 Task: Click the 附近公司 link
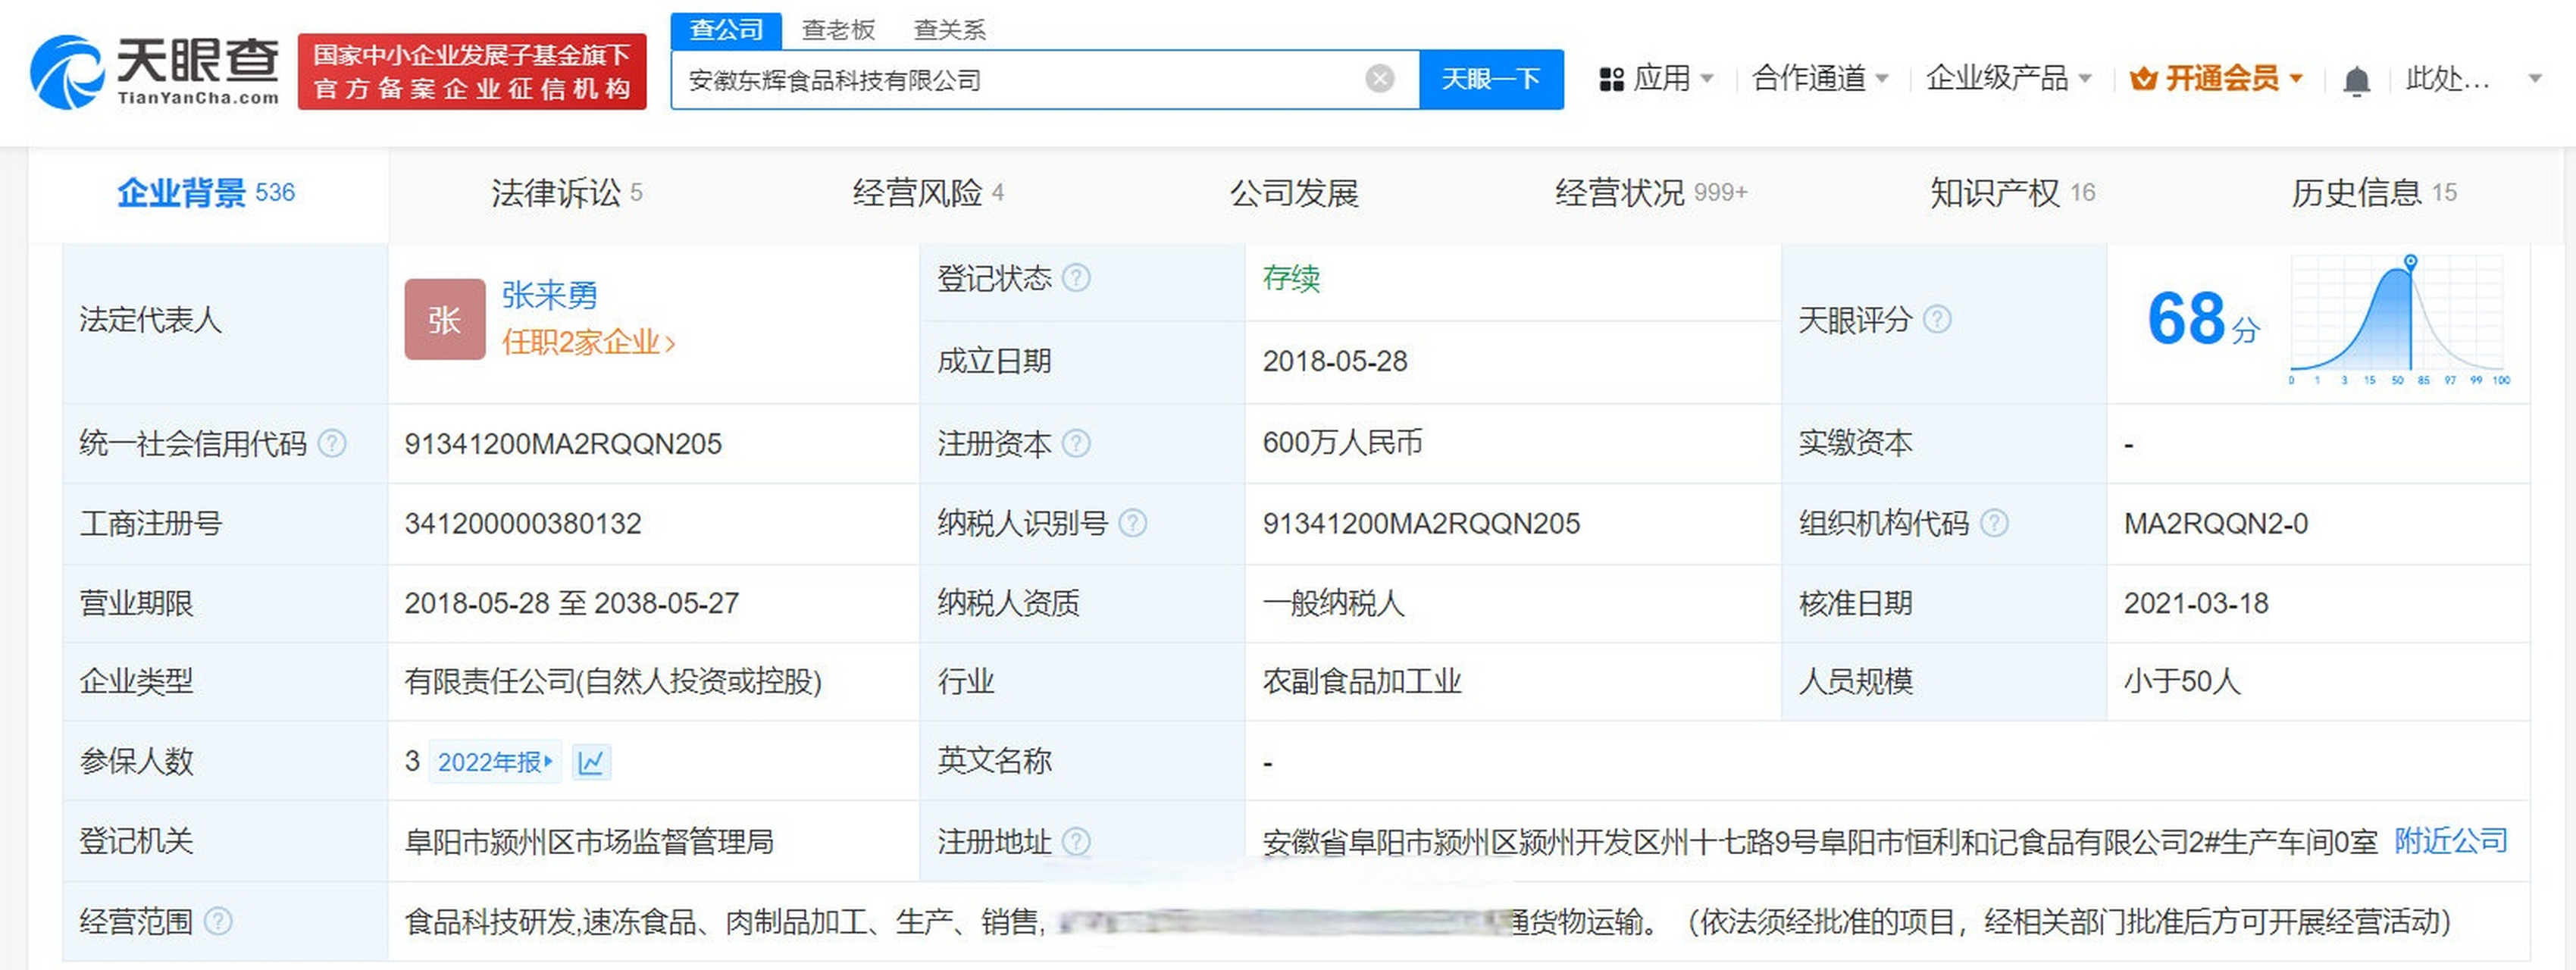click(x=2450, y=841)
